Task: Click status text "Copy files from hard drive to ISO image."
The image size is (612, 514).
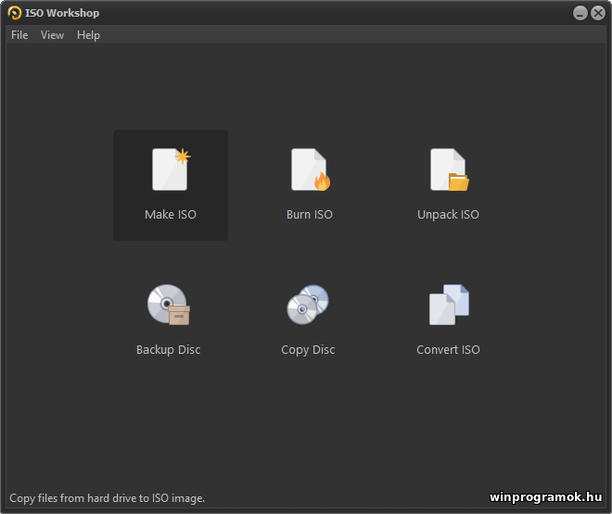Action: click(x=107, y=498)
